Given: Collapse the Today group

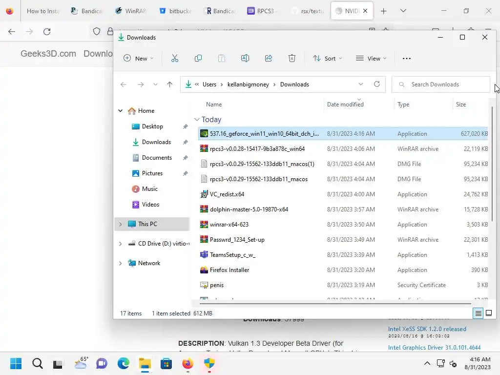Looking at the screenshot, I should [x=197, y=120].
